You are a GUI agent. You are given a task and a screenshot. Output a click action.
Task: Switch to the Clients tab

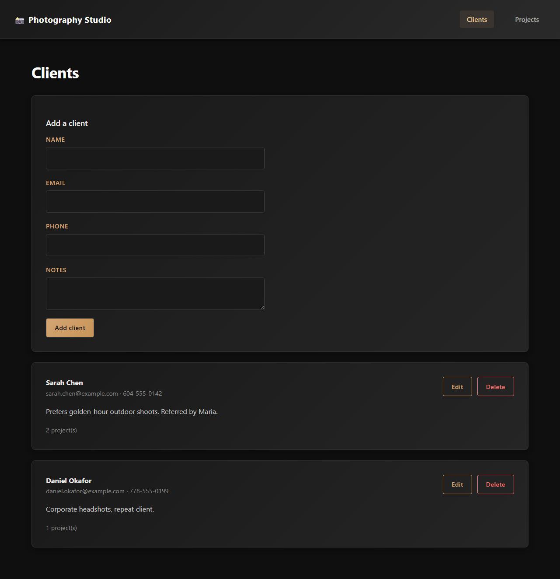[x=477, y=19]
